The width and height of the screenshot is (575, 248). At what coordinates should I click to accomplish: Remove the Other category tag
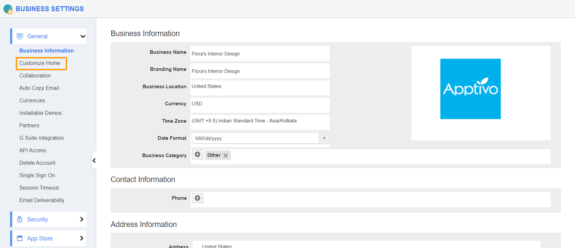point(226,155)
